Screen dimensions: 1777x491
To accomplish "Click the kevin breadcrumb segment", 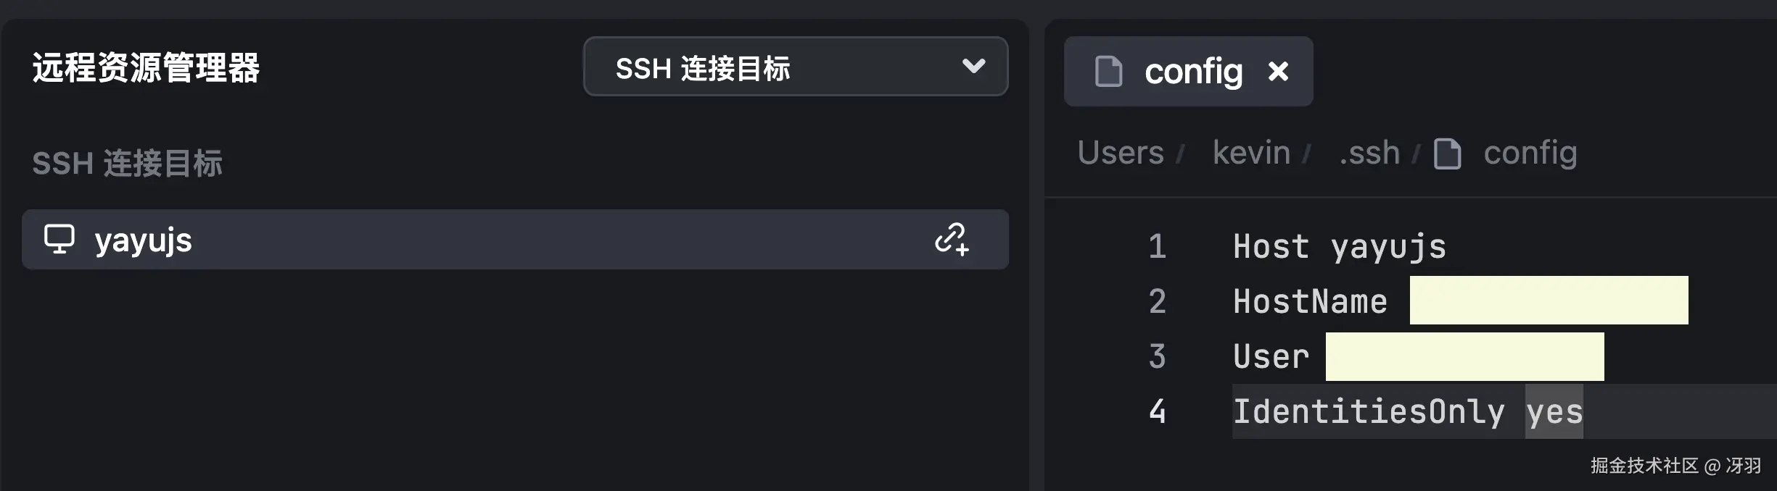I will pyautogui.click(x=1251, y=153).
